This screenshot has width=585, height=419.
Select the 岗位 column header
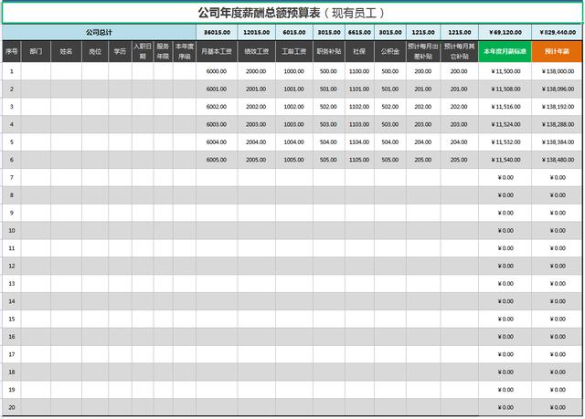(95, 51)
